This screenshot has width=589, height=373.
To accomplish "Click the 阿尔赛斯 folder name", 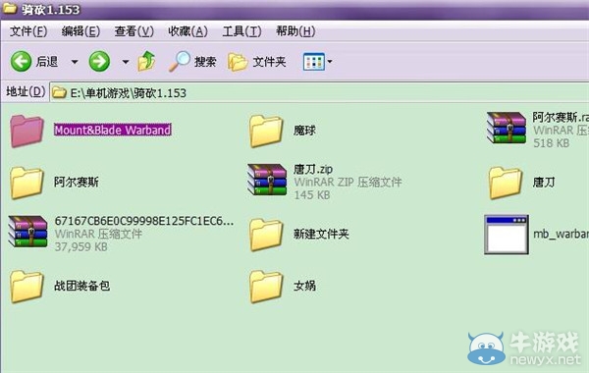I will coord(77,183).
